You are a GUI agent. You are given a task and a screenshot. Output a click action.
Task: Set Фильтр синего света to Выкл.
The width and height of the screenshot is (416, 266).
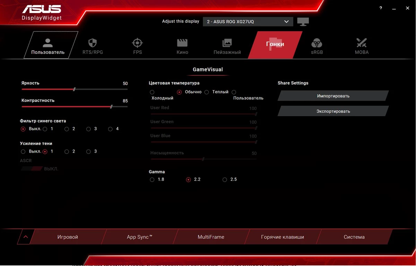(23, 129)
